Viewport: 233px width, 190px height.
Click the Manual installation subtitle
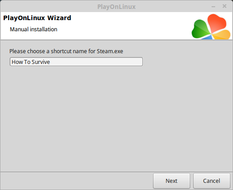(x=33, y=29)
